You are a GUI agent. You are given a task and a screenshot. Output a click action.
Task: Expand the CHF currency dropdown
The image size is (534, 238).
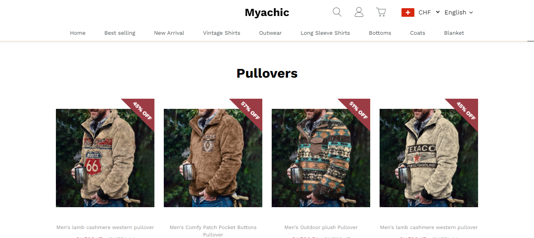[x=429, y=12]
